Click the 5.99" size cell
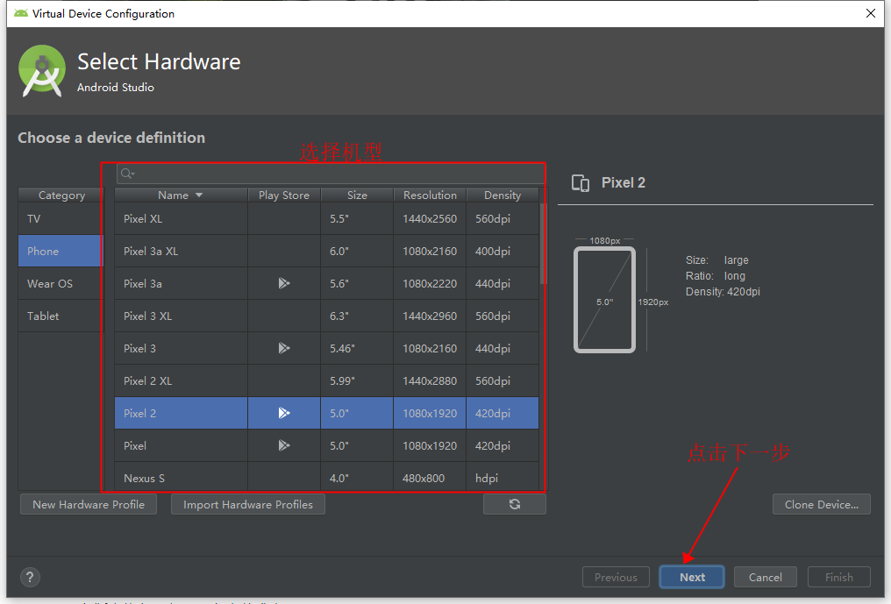 pos(357,380)
